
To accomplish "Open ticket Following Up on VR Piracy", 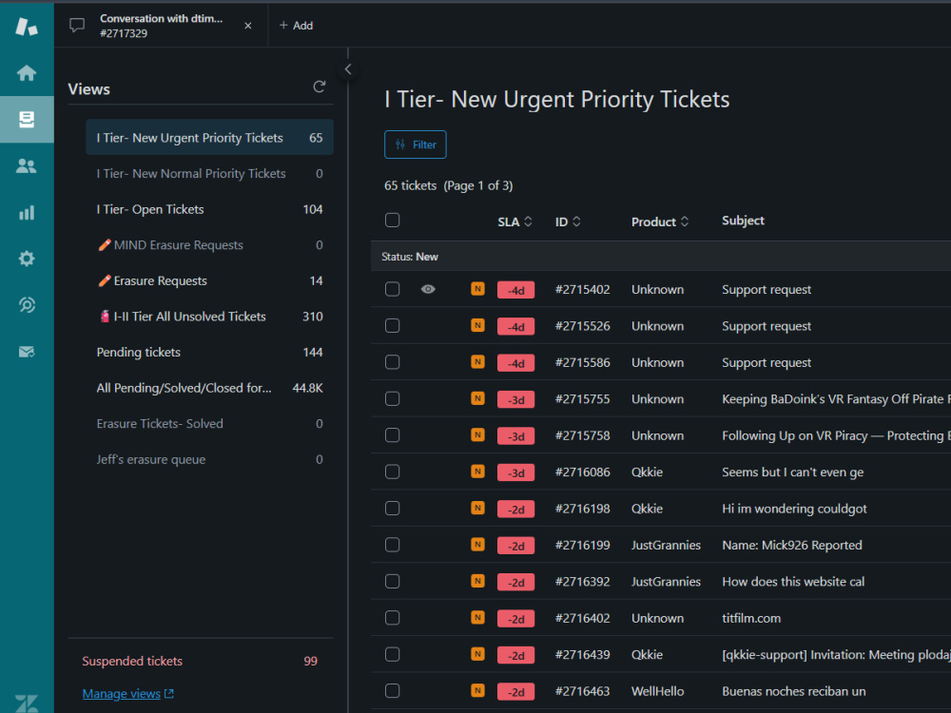I will click(836, 435).
